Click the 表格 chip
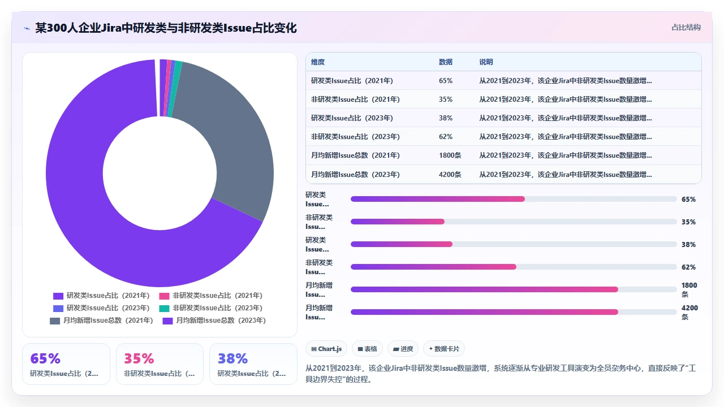Viewport: 724px width, 407px height. [x=368, y=349]
